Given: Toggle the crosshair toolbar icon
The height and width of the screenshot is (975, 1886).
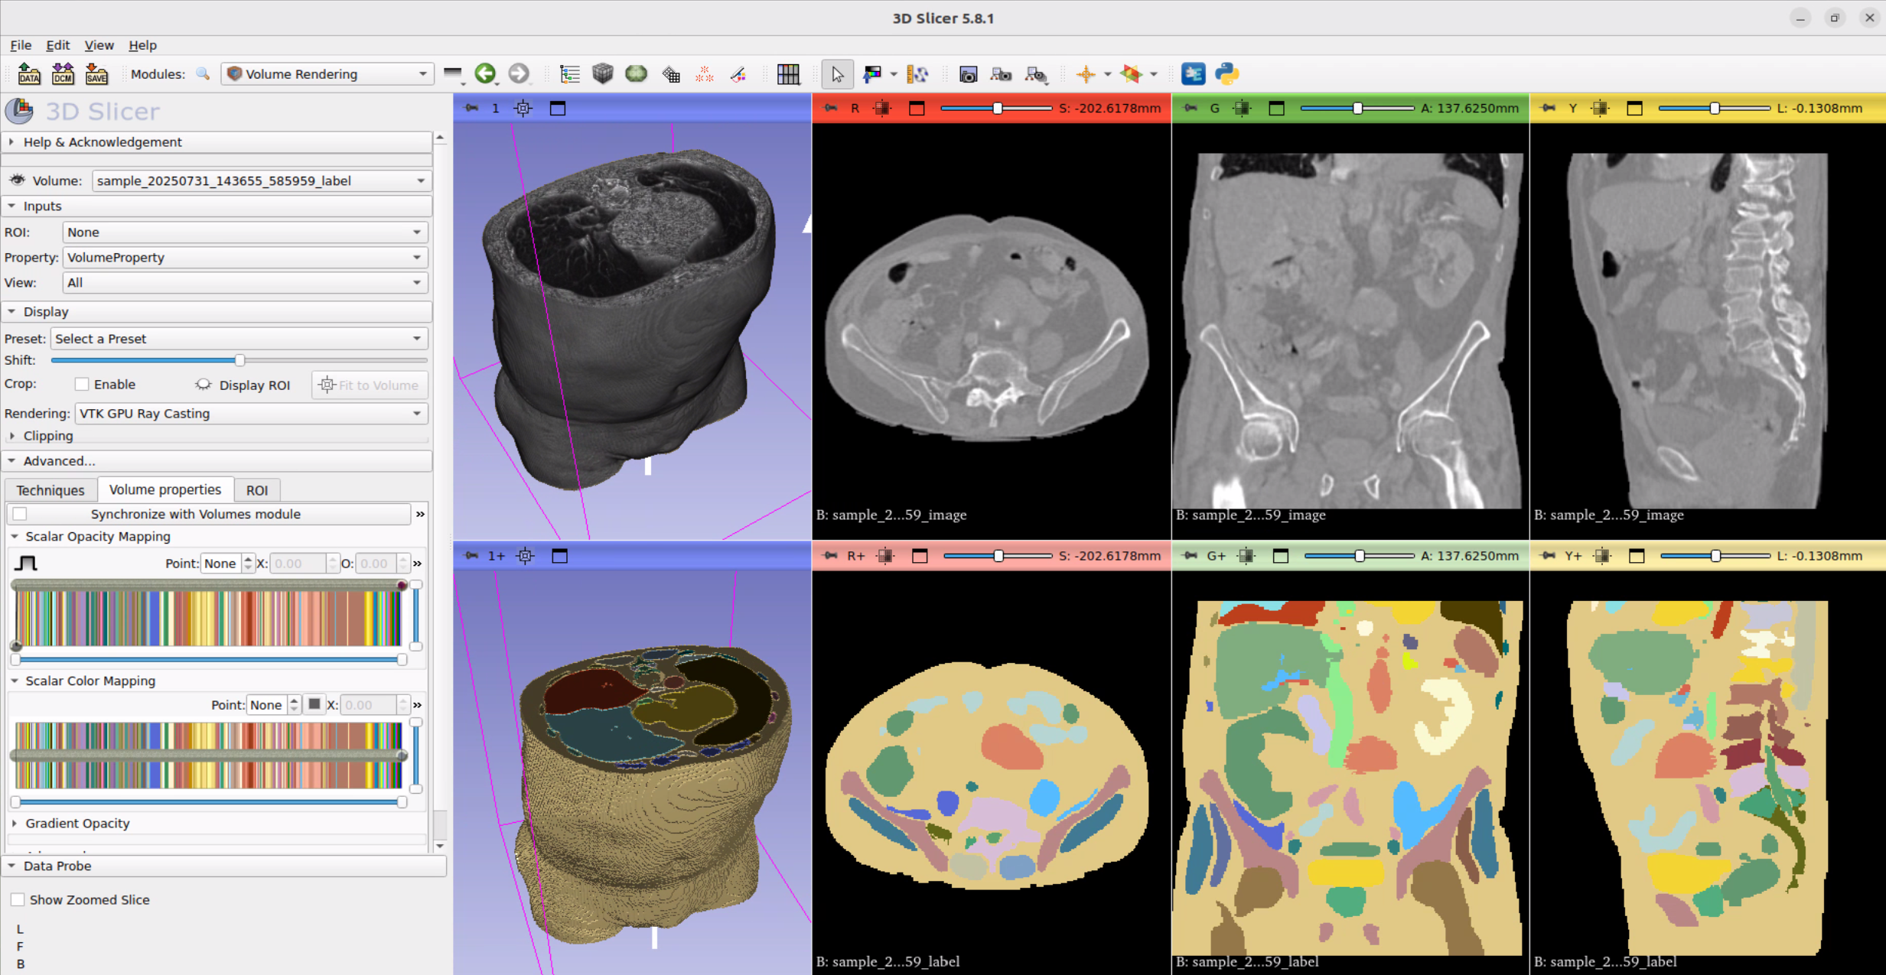Looking at the screenshot, I should click(1086, 74).
